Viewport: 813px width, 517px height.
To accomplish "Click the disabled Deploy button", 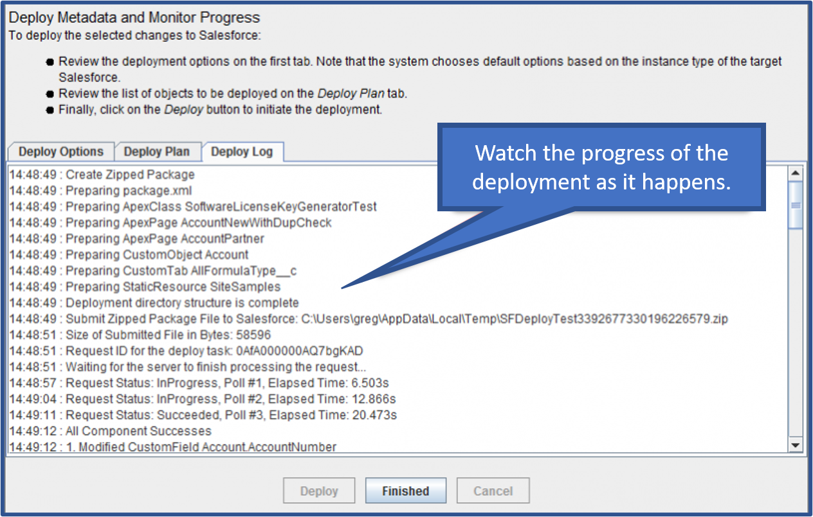I will pyautogui.click(x=319, y=491).
